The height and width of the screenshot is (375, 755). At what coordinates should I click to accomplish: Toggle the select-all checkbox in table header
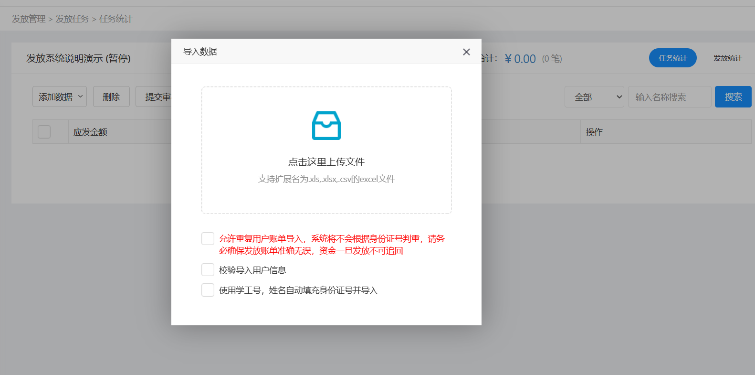click(x=44, y=132)
